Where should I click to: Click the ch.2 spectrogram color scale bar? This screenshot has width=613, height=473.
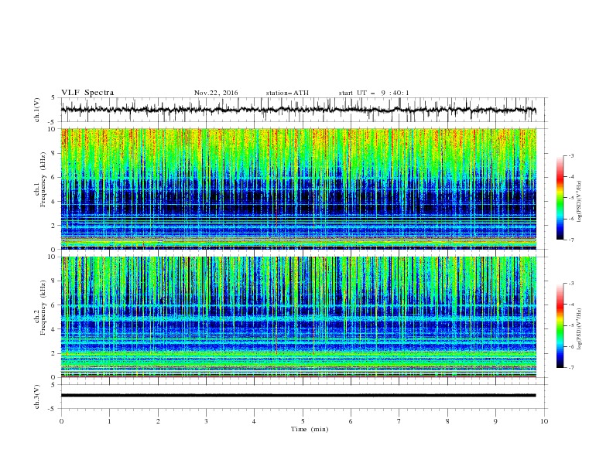[560, 325]
